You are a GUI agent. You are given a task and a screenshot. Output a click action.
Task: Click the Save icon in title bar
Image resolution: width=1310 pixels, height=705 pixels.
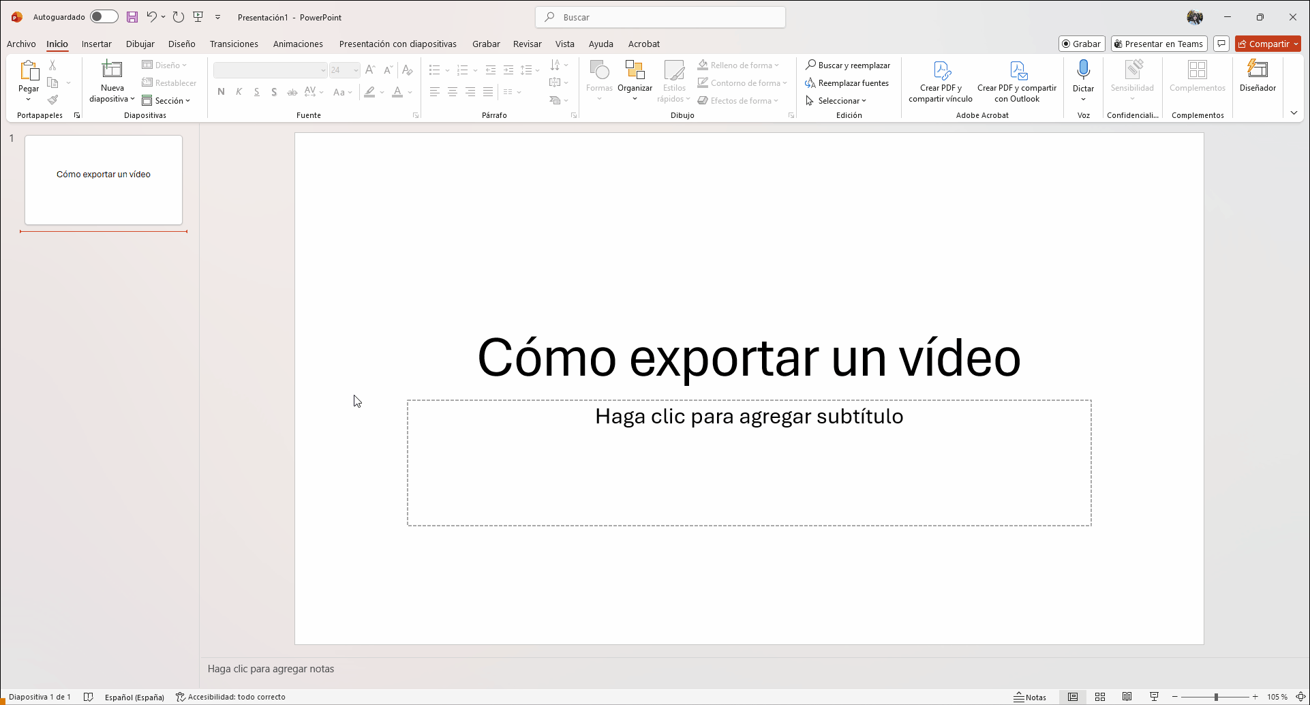(132, 17)
